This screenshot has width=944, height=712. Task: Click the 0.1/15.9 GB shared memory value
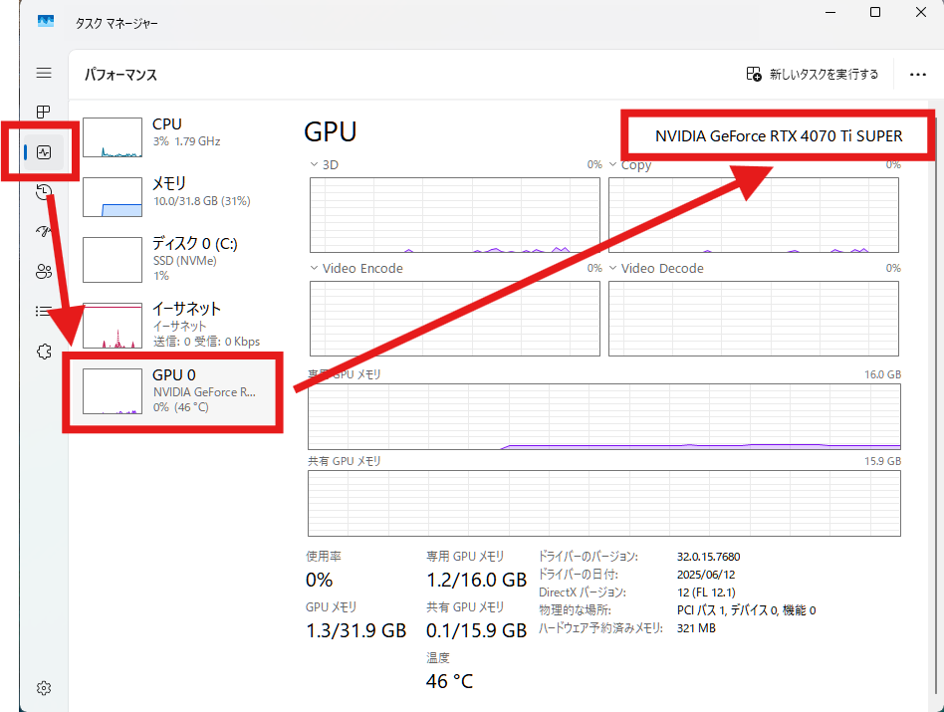(x=476, y=630)
